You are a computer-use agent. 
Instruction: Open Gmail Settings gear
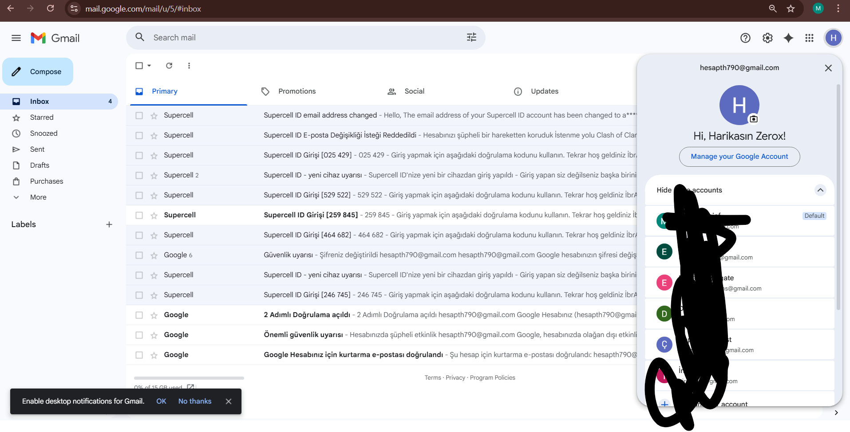(x=767, y=38)
